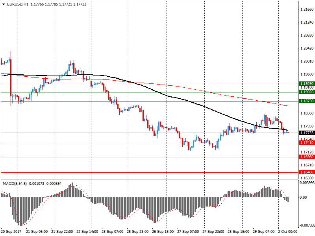
Task: Click the 1.19600 price scale value
Action: 307,74
